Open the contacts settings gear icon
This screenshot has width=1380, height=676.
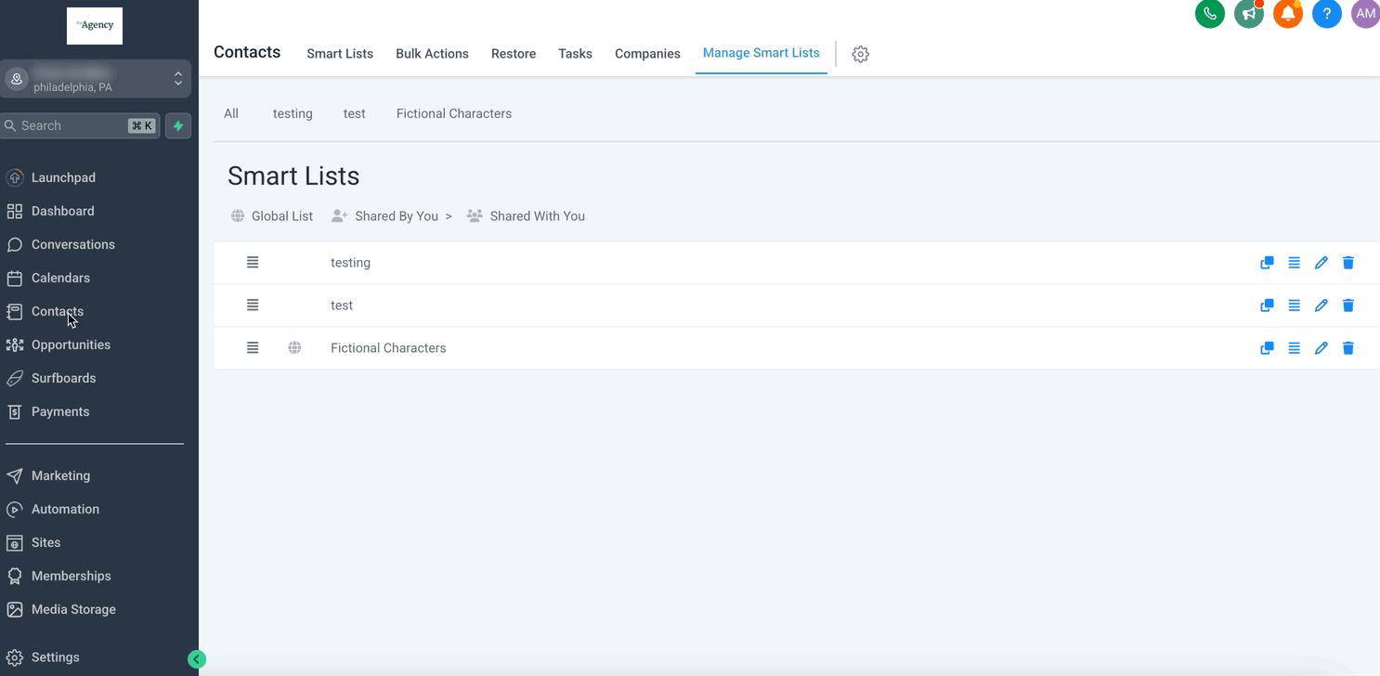click(861, 54)
